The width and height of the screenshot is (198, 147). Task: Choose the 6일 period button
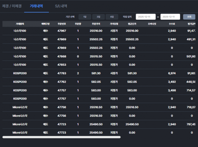click(x=112, y=17)
